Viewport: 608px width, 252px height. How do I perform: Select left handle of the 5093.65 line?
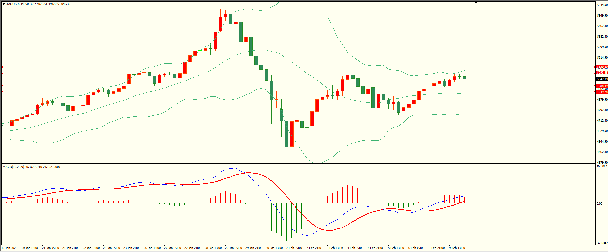click(x=3, y=73)
